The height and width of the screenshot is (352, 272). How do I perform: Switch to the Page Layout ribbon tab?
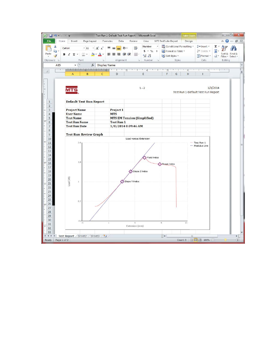(90, 41)
